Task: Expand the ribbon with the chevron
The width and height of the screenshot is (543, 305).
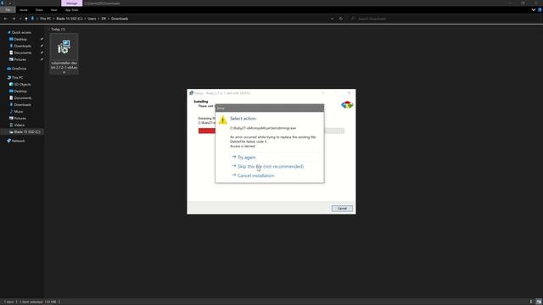Action: click(x=534, y=10)
